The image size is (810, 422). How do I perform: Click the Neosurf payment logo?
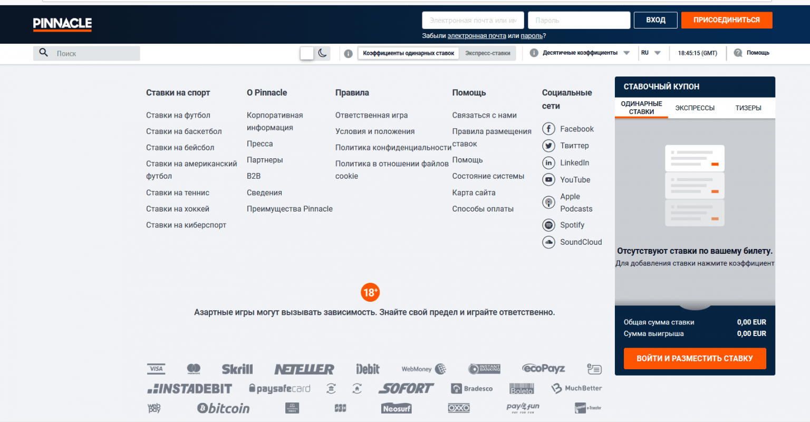pyautogui.click(x=397, y=408)
